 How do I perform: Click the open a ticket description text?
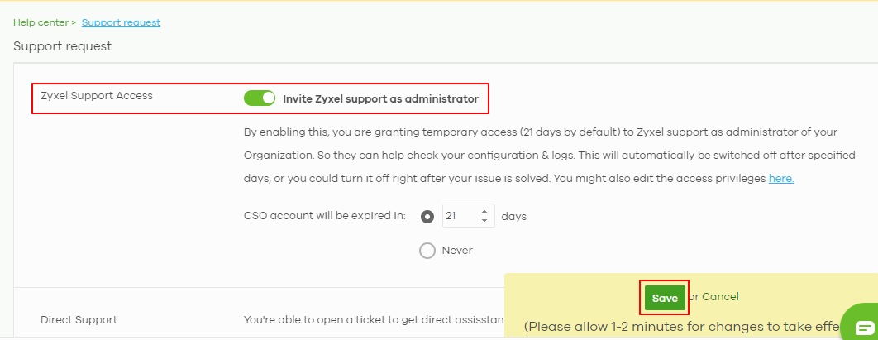pyautogui.click(x=374, y=320)
